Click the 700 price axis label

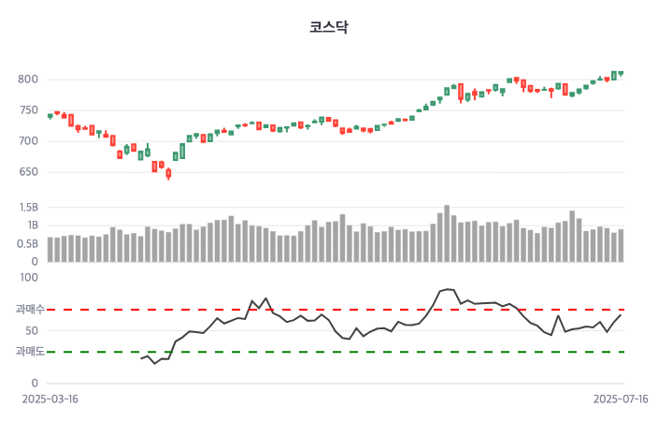[x=28, y=141]
